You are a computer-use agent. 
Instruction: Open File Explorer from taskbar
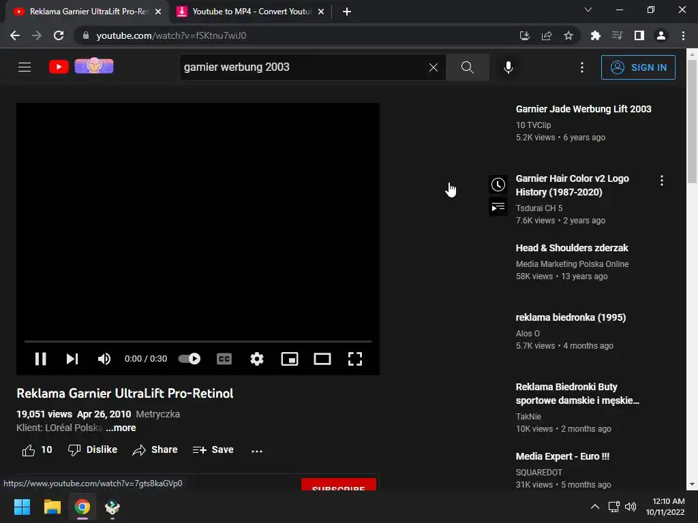(52, 507)
